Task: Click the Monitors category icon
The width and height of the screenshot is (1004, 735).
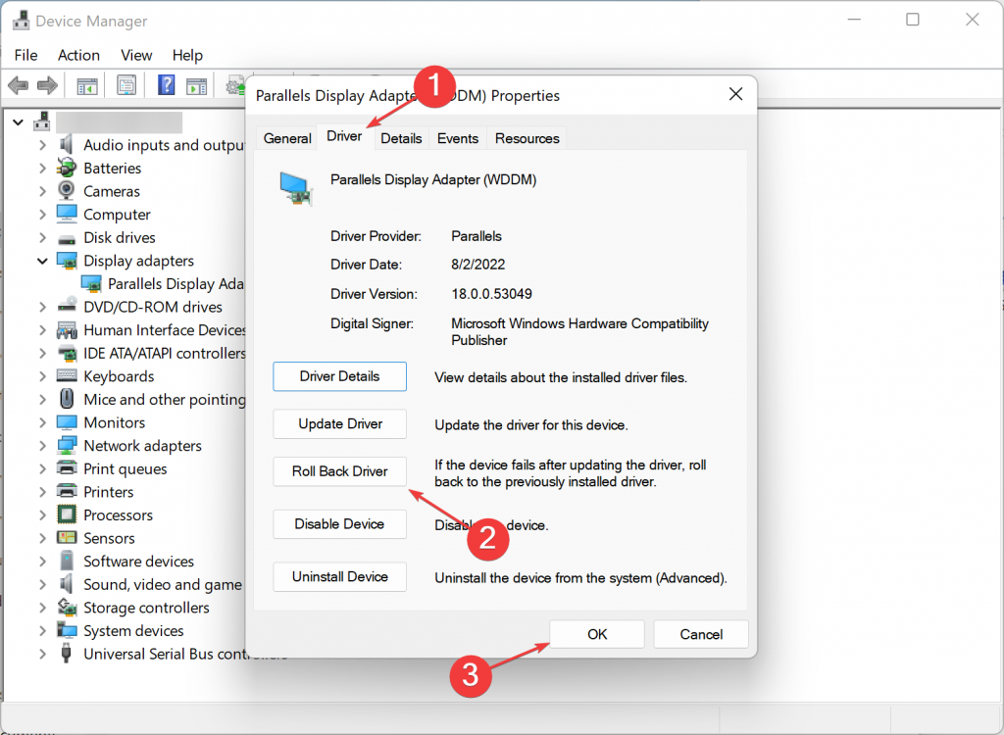Action: [x=67, y=422]
